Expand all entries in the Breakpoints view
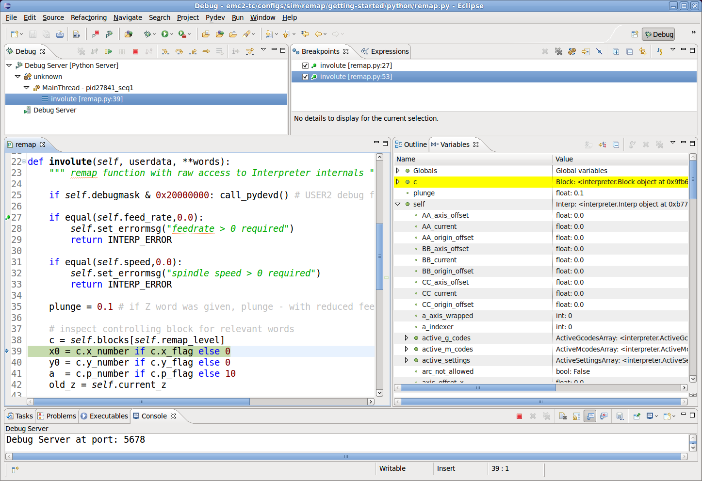The image size is (702, 481). (616, 51)
